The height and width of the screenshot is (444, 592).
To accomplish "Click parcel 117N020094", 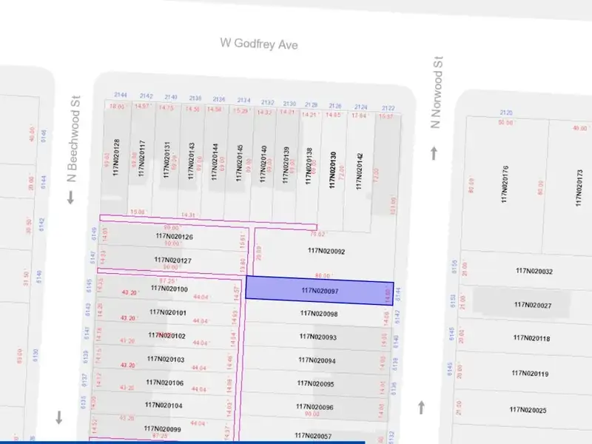I will (317, 361).
